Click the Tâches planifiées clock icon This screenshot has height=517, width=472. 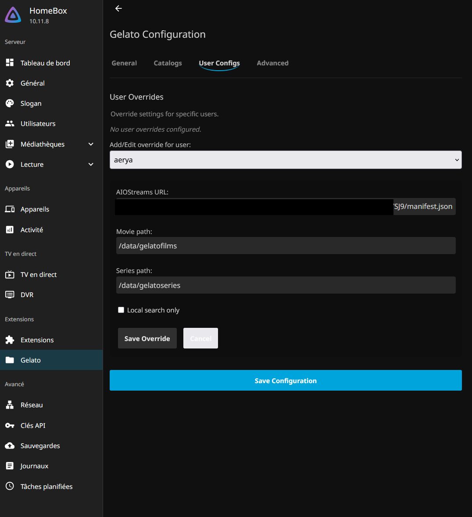(x=10, y=486)
